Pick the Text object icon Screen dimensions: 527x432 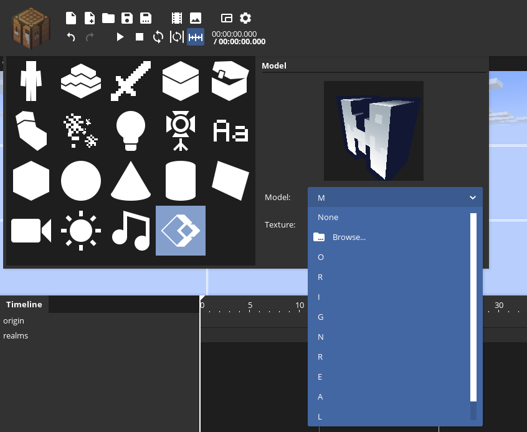(230, 131)
